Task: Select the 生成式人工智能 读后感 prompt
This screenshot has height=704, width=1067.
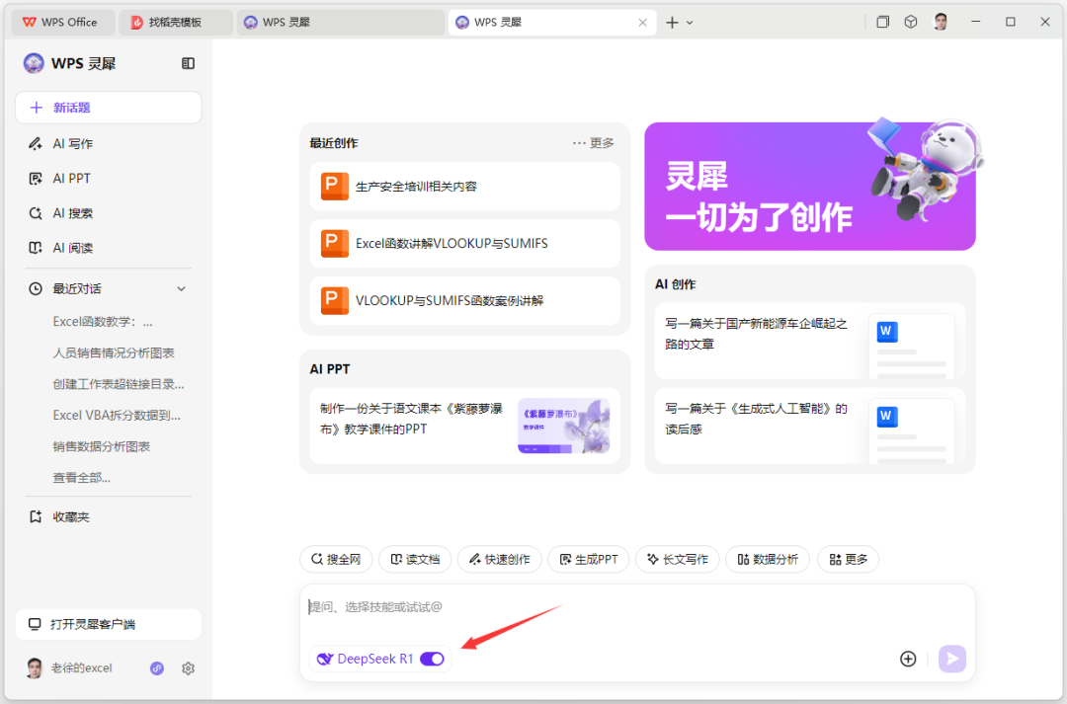Action: [810, 426]
